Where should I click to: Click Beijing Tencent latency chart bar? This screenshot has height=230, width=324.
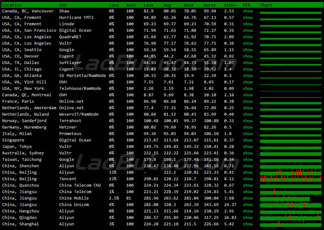[x=291, y=179]
